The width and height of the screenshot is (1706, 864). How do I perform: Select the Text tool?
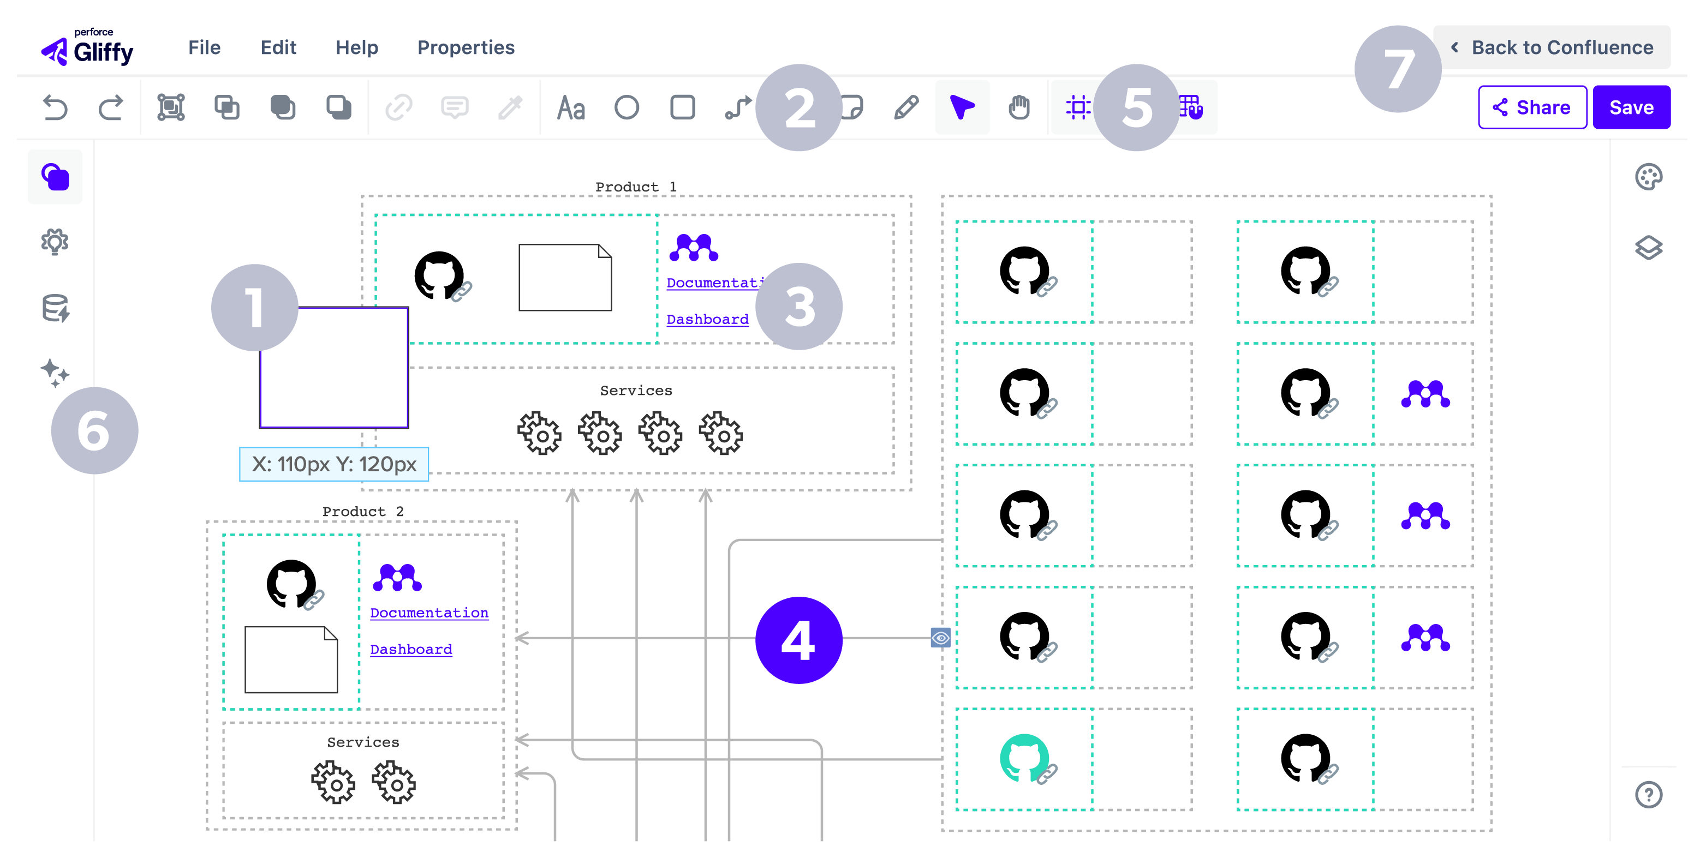571,107
